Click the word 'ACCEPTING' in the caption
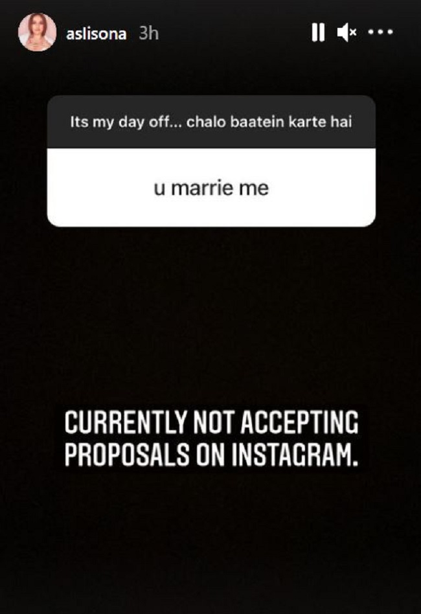The image size is (421, 614). [299, 423]
